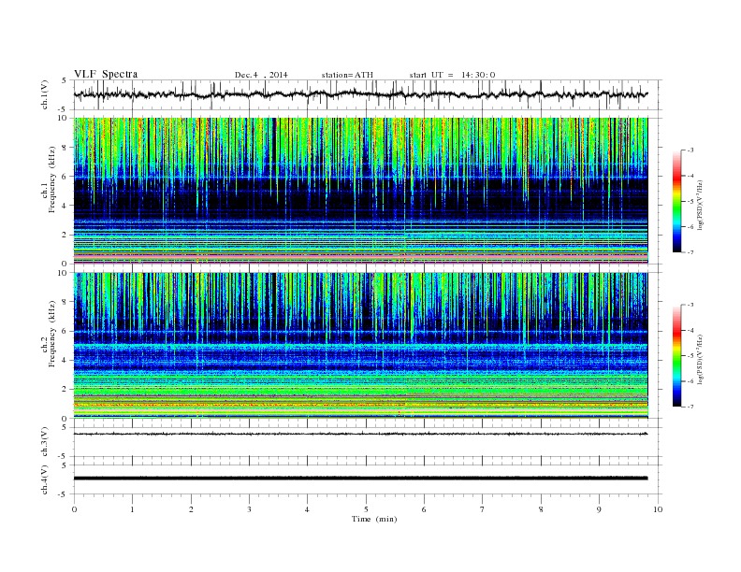Image resolution: width=741 pixels, height=572 pixels.
Task: Click the "2" kHz tick on ch.2 spectrogram
Action: (x=65, y=390)
